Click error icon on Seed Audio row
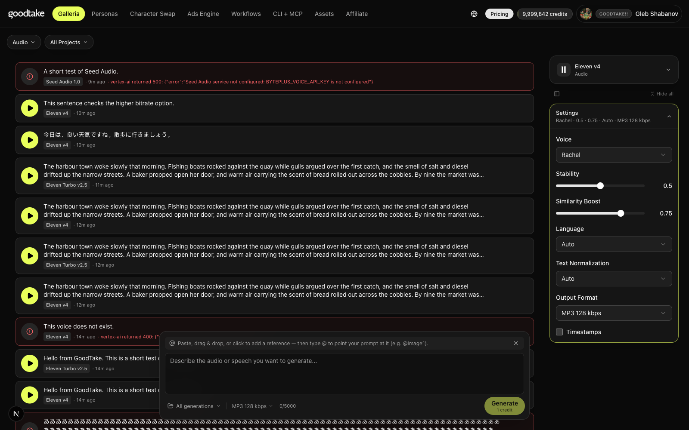The image size is (689, 430). (x=30, y=77)
